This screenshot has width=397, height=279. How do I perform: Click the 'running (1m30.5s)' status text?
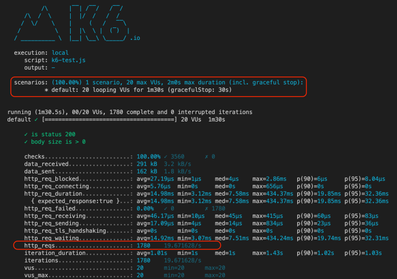[37, 112]
